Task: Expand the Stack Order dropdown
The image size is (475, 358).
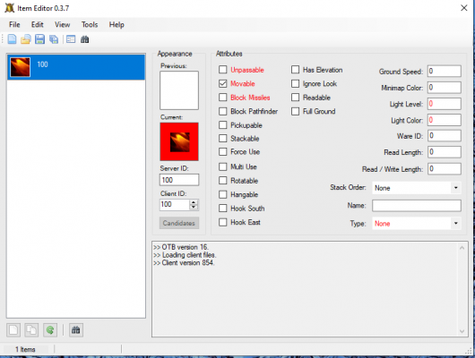Action: point(455,188)
